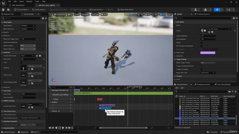Screen dimensions: 239x134
Task: Open the Skeletal Mesh editor mode
Action: [205, 10]
